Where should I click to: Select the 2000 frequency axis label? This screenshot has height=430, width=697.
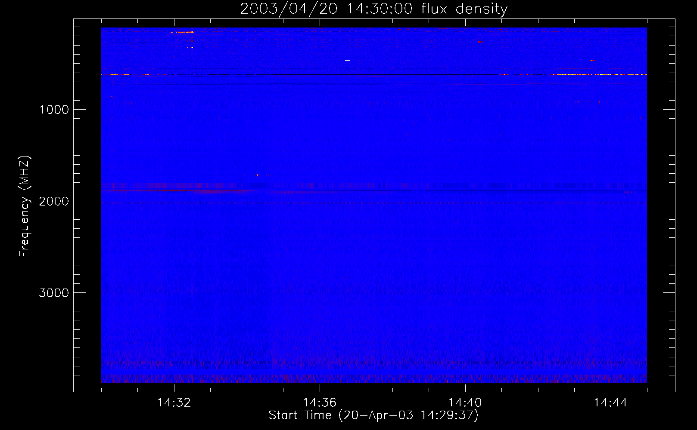[54, 201]
